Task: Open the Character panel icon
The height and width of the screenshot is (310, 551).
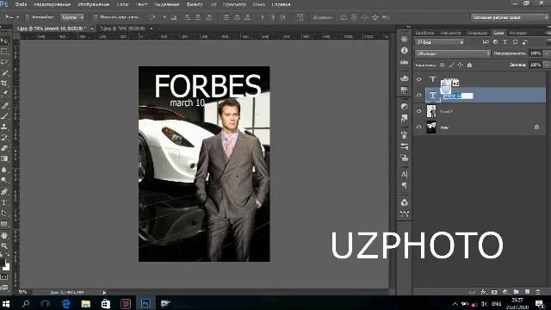Action: [405, 174]
